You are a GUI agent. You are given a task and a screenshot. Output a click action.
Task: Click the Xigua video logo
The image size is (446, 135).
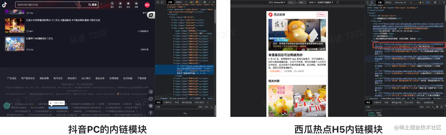pos(277,14)
